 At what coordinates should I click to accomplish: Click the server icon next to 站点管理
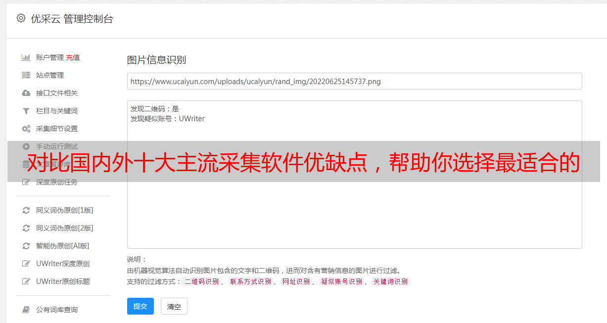point(26,75)
